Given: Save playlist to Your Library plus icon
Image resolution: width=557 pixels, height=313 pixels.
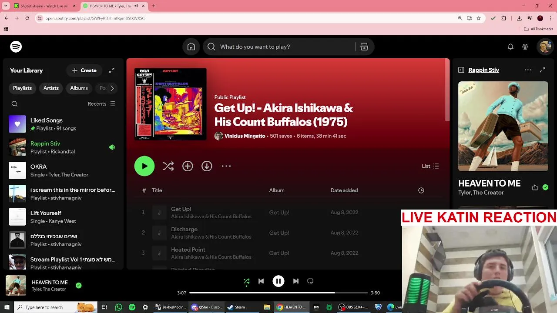Looking at the screenshot, I should pos(188,166).
